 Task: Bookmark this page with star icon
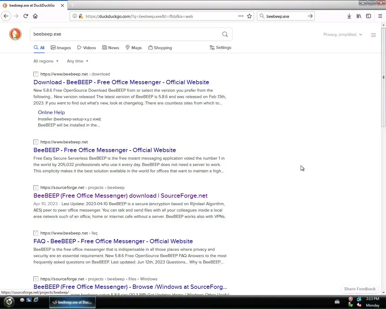click(249, 16)
